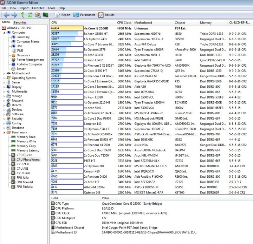Collapse the Computer tree node

4,33
